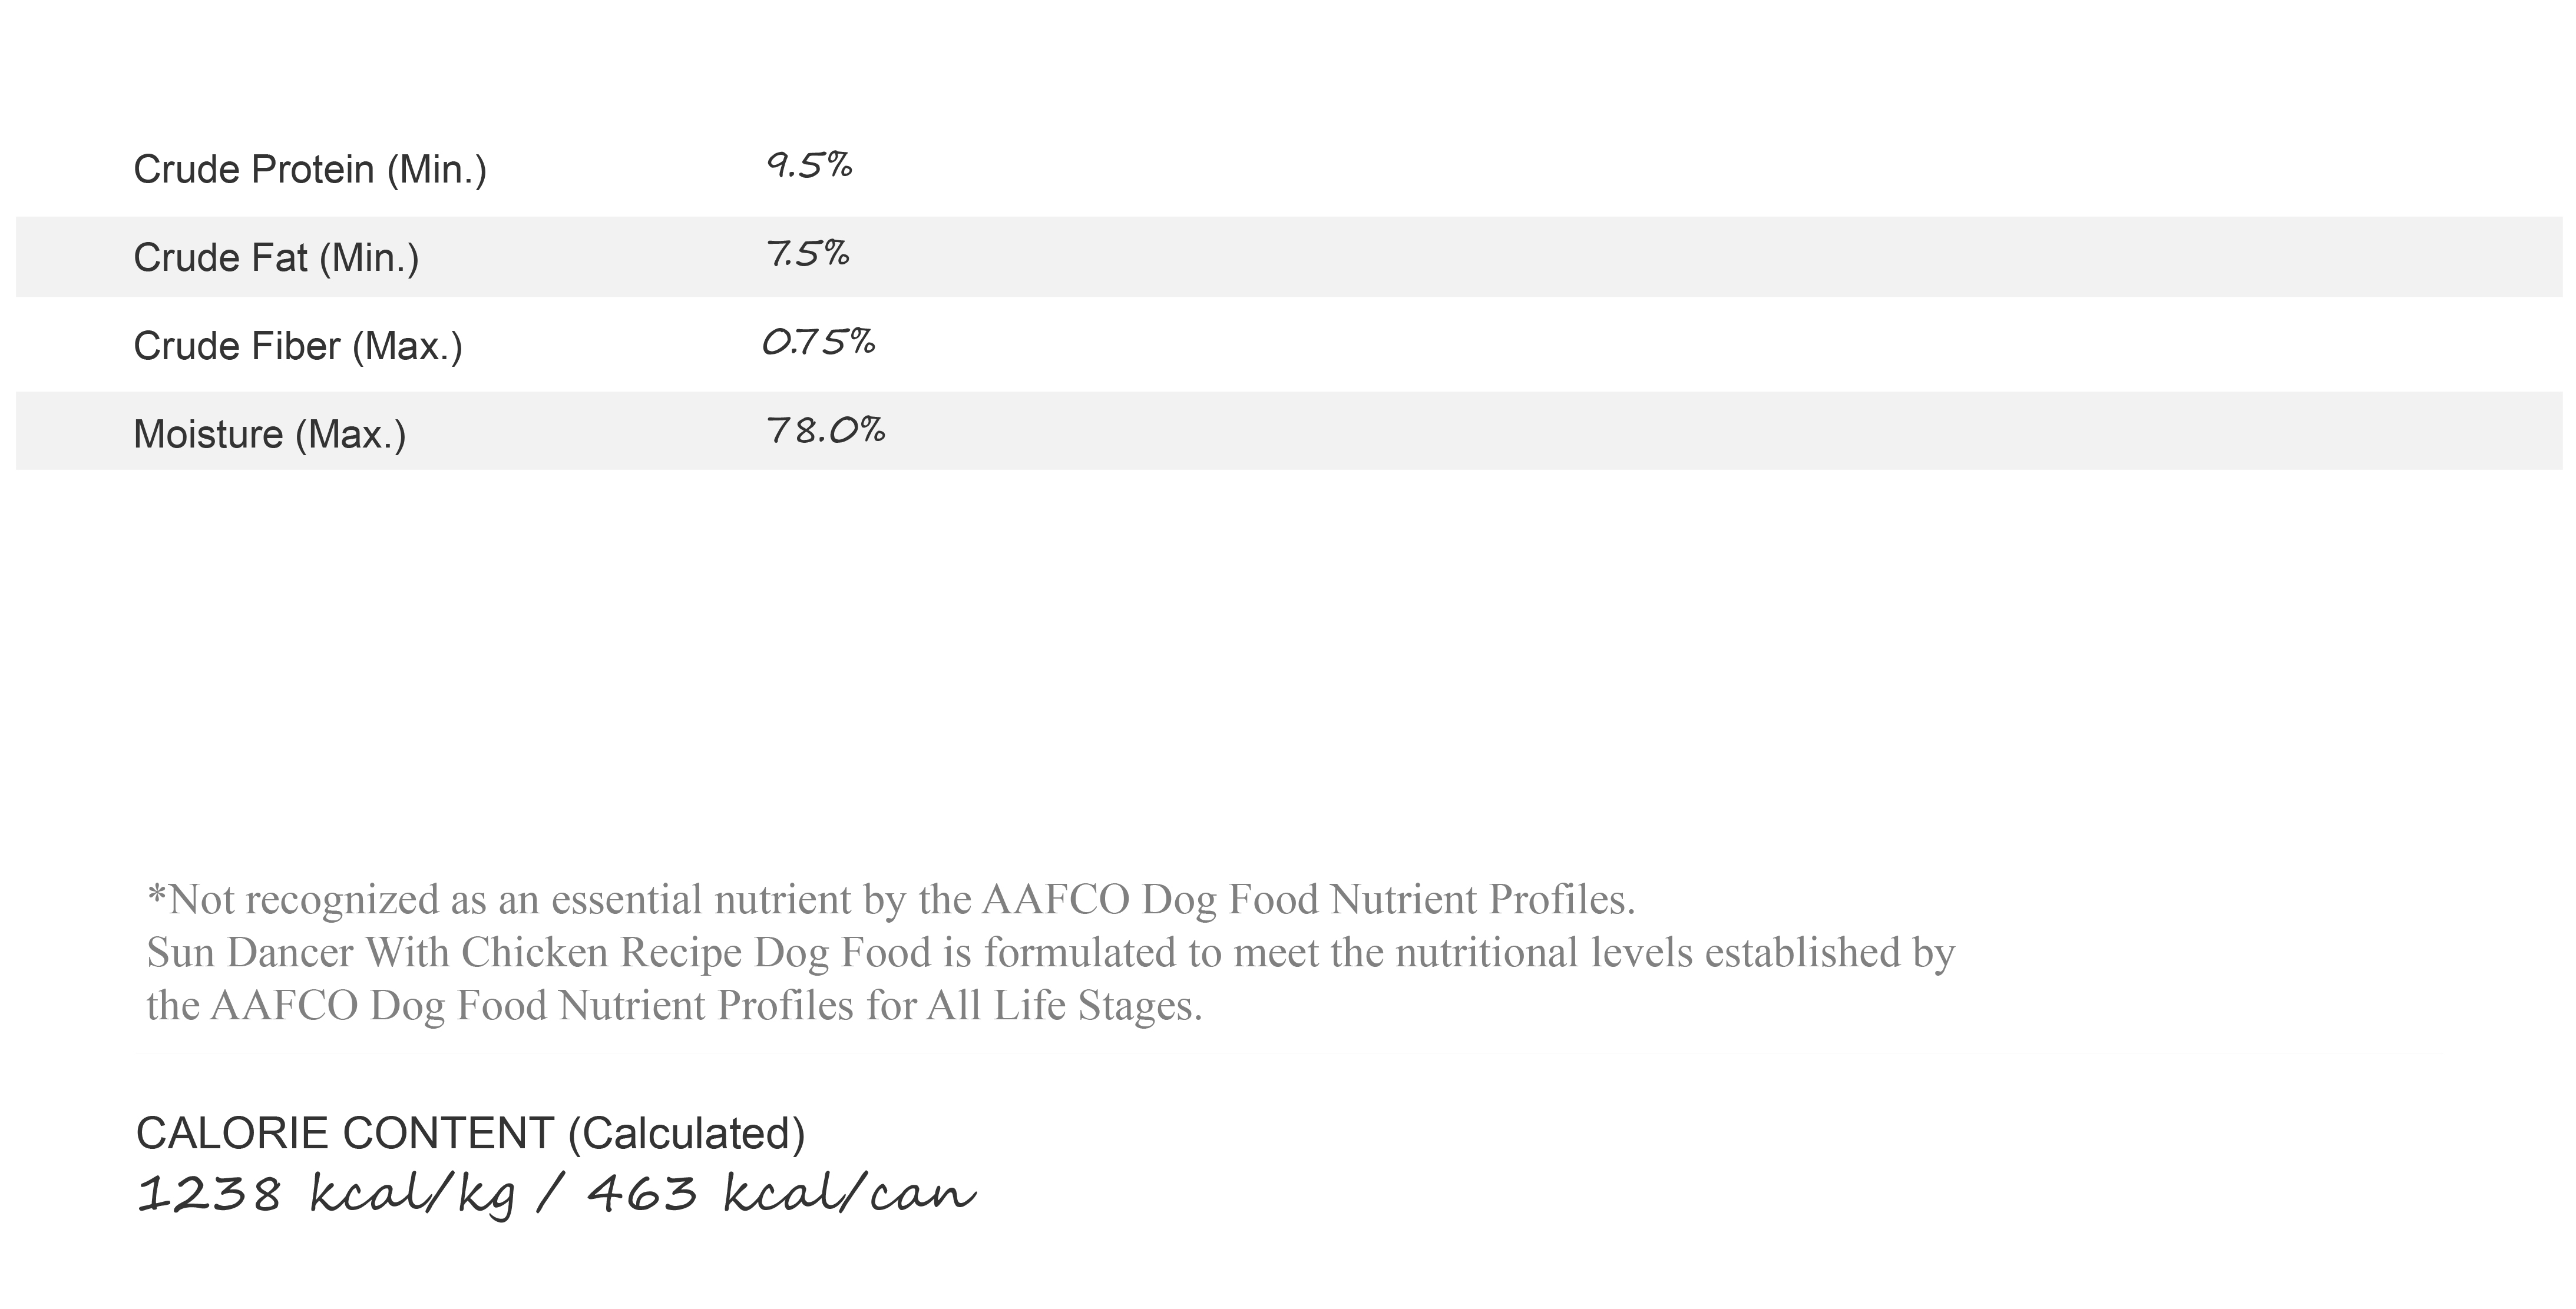
Task: Click the Crude Fat (Min.) label
Action: [x=276, y=258]
